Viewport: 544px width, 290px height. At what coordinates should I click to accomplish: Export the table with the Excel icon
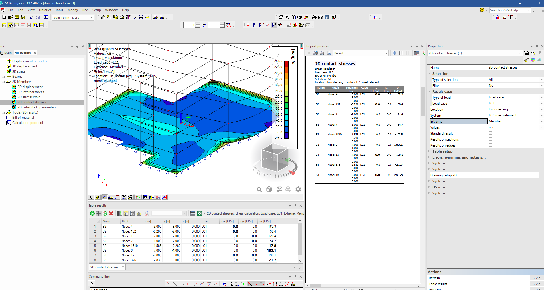(200, 213)
